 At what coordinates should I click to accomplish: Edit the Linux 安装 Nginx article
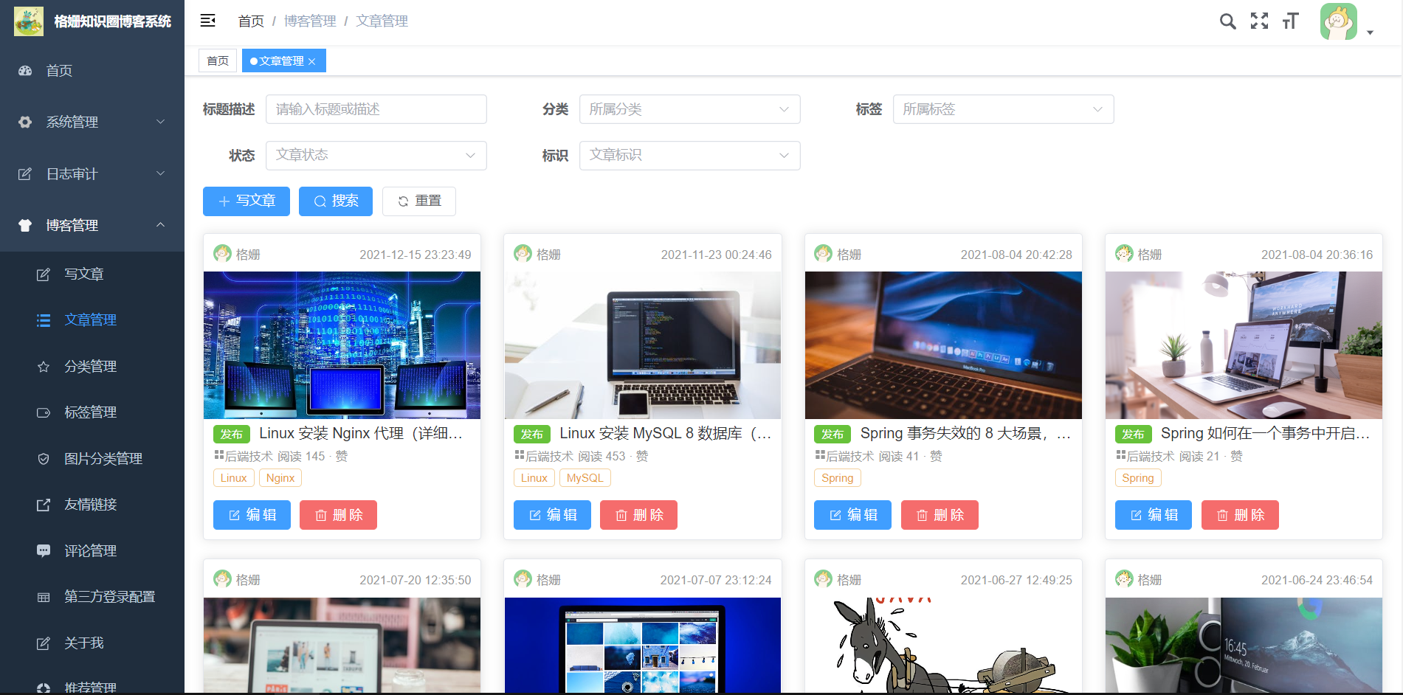coord(252,515)
